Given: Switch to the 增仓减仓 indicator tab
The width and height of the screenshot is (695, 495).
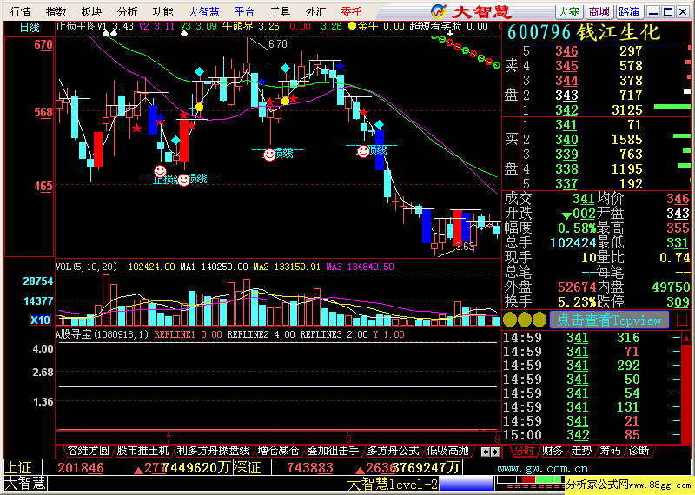Looking at the screenshot, I should (x=278, y=451).
